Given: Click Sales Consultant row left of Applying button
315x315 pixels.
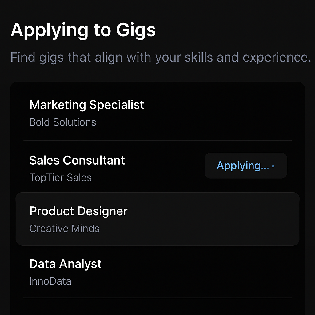Looking at the screenshot, I should coord(166,168).
